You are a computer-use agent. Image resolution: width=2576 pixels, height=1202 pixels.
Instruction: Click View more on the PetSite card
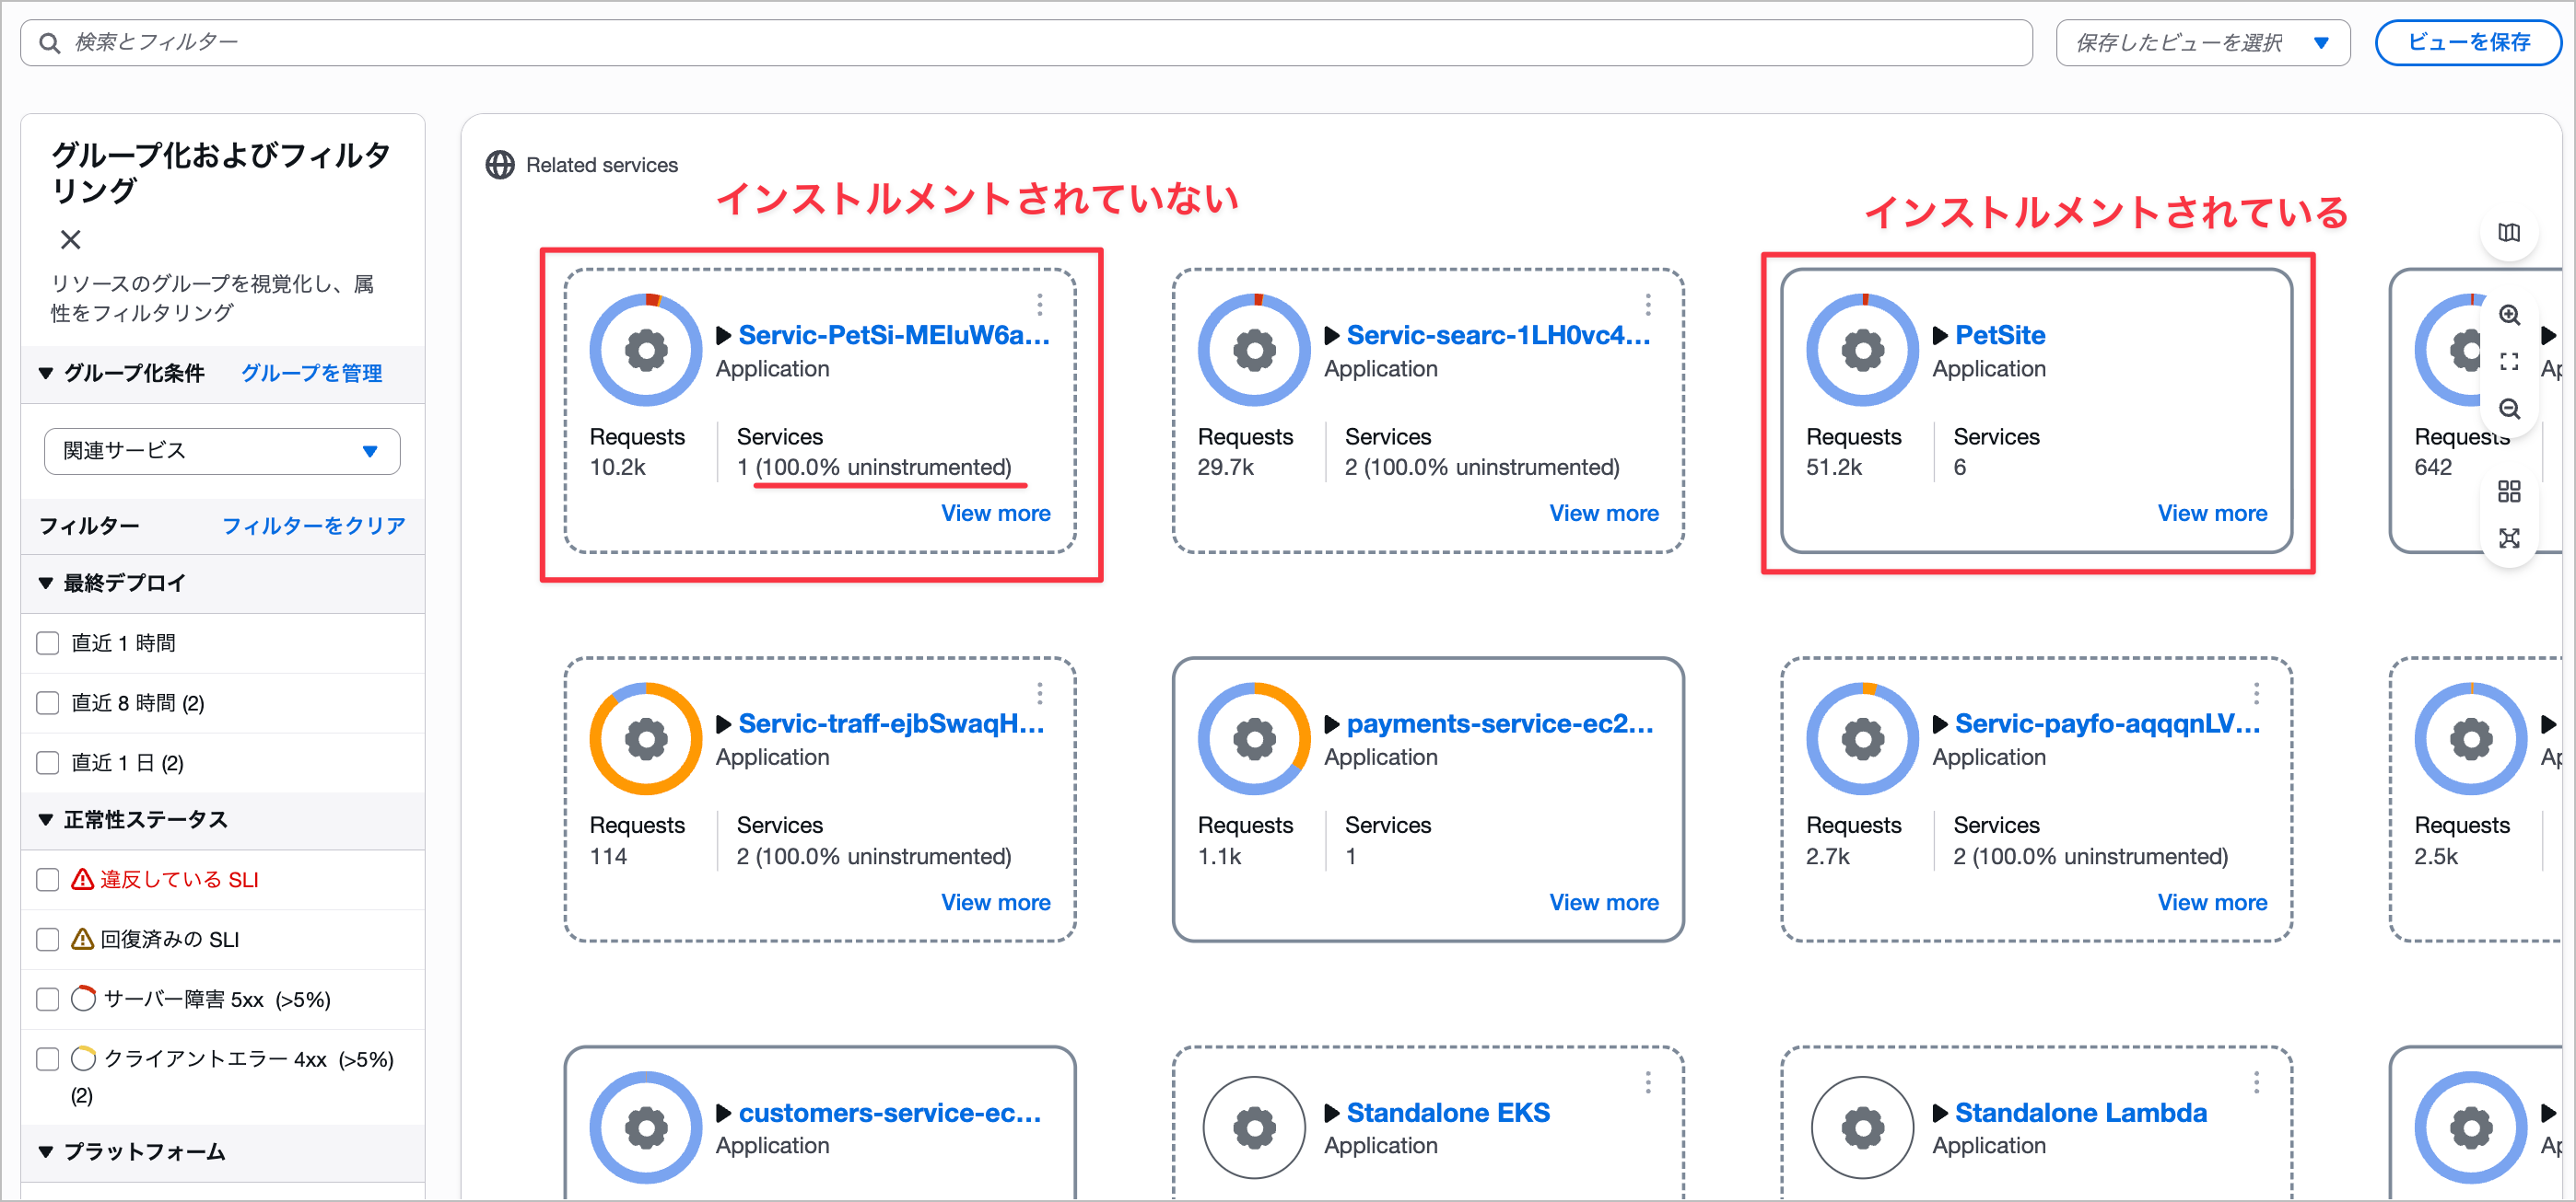point(2212,513)
